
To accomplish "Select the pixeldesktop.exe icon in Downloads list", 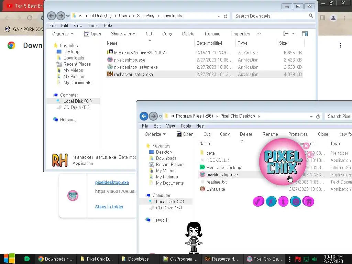I will [110, 60].
